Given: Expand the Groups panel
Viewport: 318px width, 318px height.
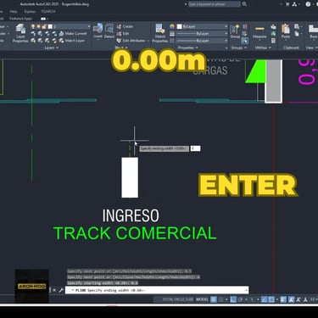Looking at the screenshot, I should 238,47.
